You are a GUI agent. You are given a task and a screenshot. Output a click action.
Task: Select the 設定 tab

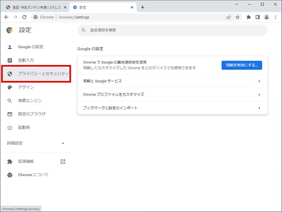[103, 8]
